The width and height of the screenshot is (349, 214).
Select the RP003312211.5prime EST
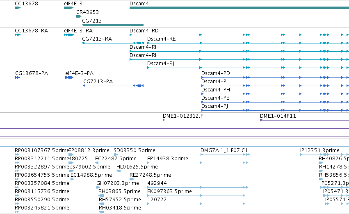[17, 163]
